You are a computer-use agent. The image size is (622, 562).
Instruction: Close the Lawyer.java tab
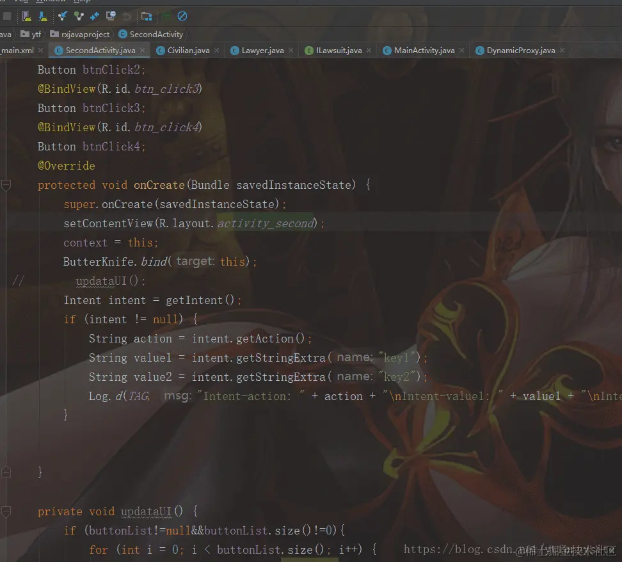[x=291, y=51]
